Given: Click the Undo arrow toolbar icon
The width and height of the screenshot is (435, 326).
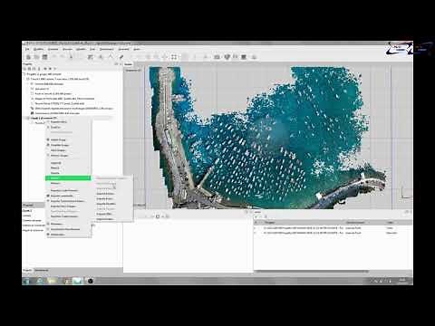Looking at the screenshot, I should click(54, 57).
